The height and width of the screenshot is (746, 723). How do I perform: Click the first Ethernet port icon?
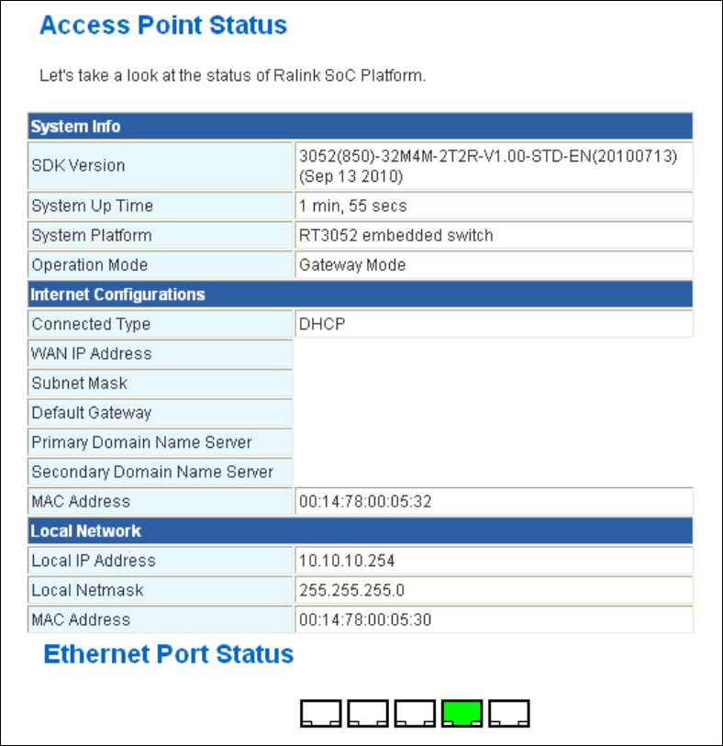coord(320,714)
